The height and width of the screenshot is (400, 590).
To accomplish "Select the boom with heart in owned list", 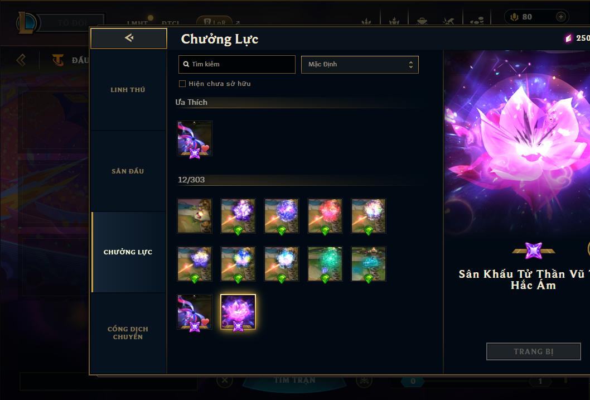I will click(195, 312).
